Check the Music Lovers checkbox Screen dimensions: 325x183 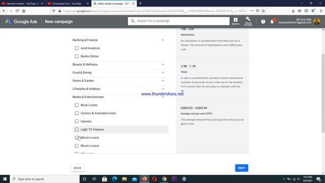77,146
